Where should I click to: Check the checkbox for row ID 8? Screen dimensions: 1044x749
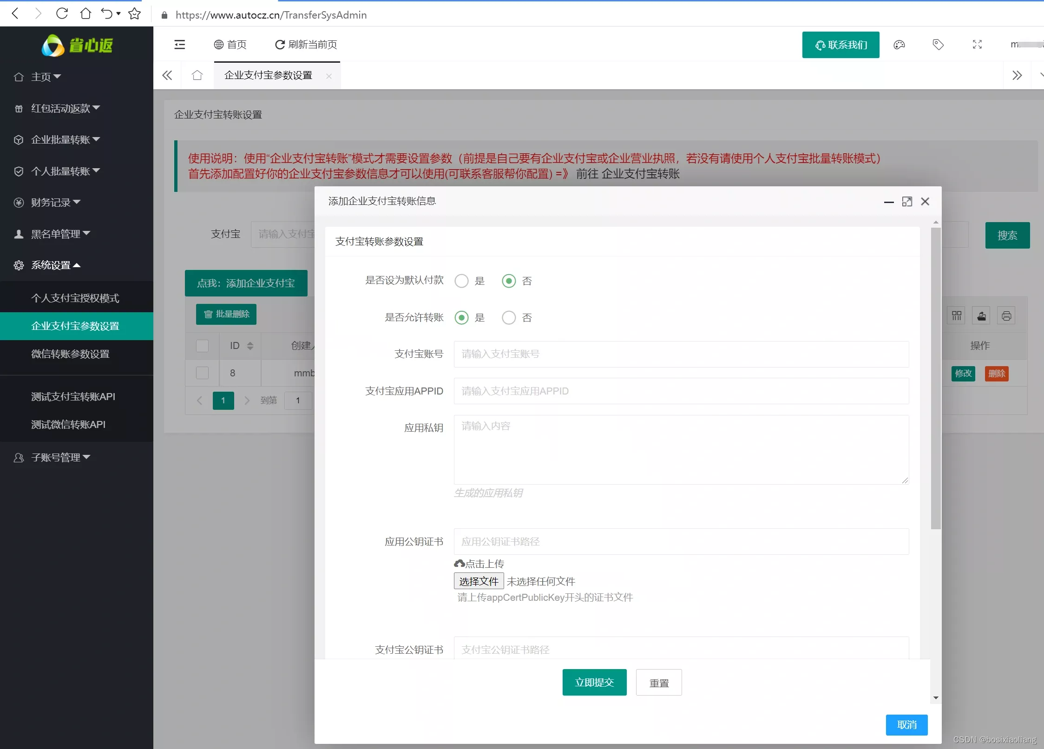tap(202, 373)
